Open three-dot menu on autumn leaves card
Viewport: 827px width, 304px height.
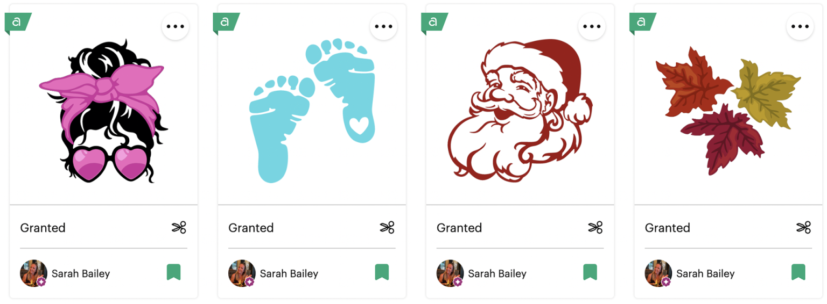tap(800, 26)
